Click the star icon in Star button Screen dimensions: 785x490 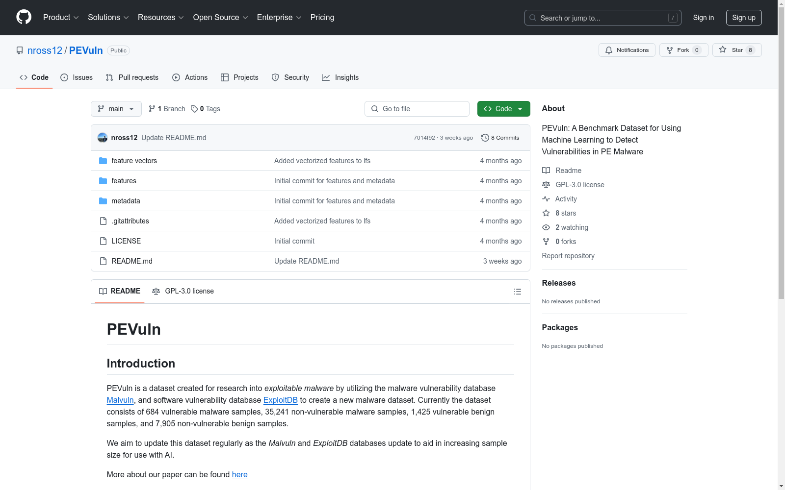pos(723,49)
